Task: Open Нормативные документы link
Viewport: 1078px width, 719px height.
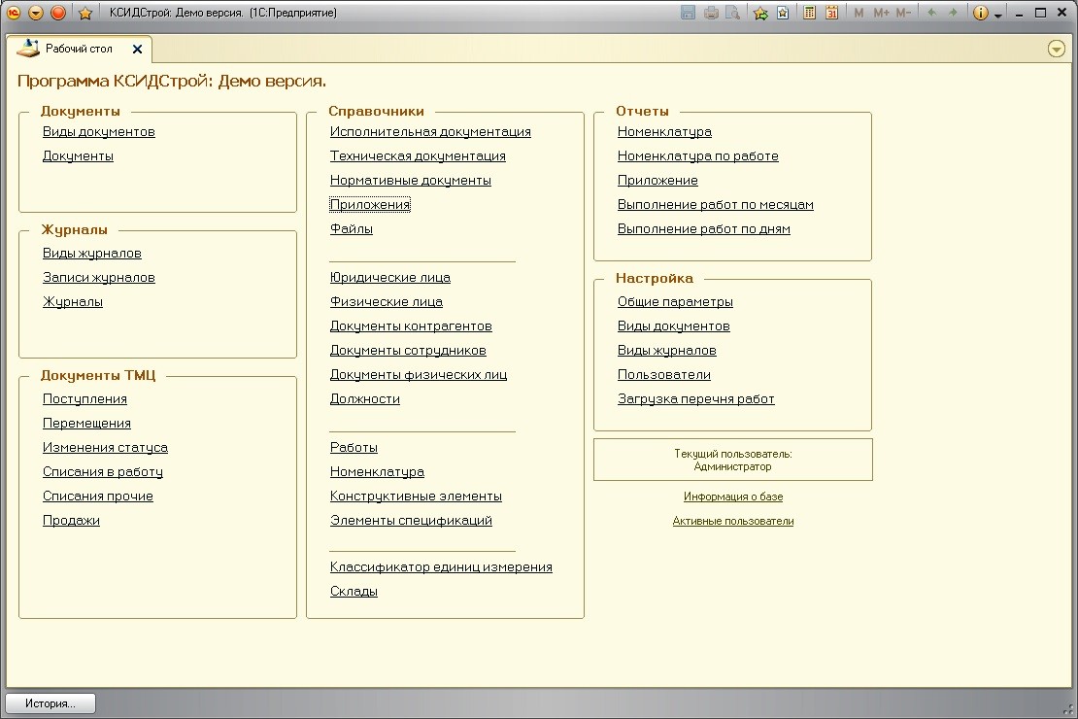Action: (x=411, y=181)
